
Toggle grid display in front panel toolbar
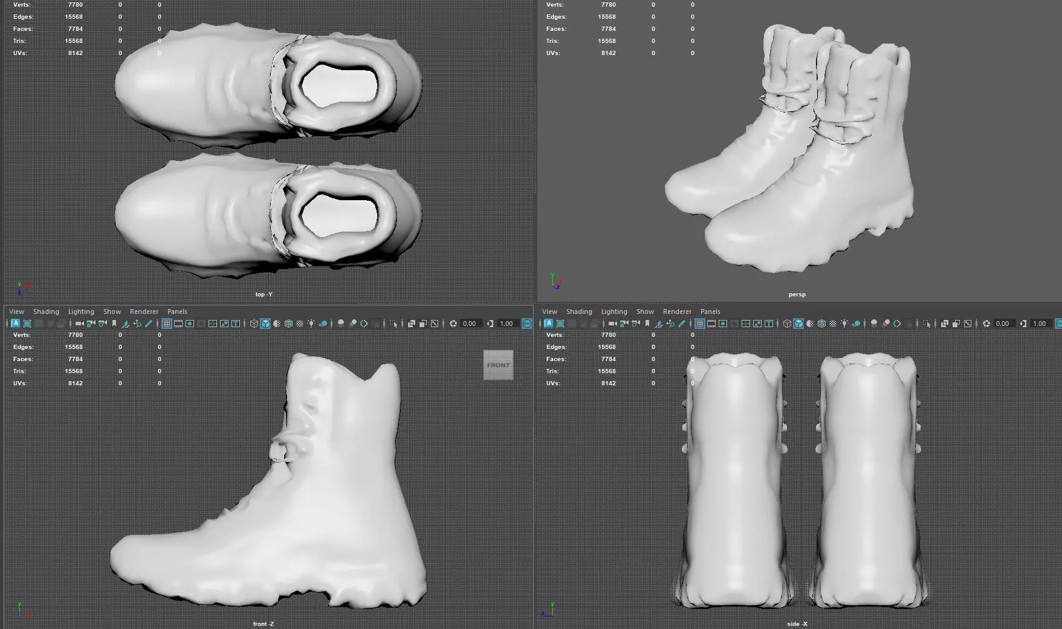[166, 324]
